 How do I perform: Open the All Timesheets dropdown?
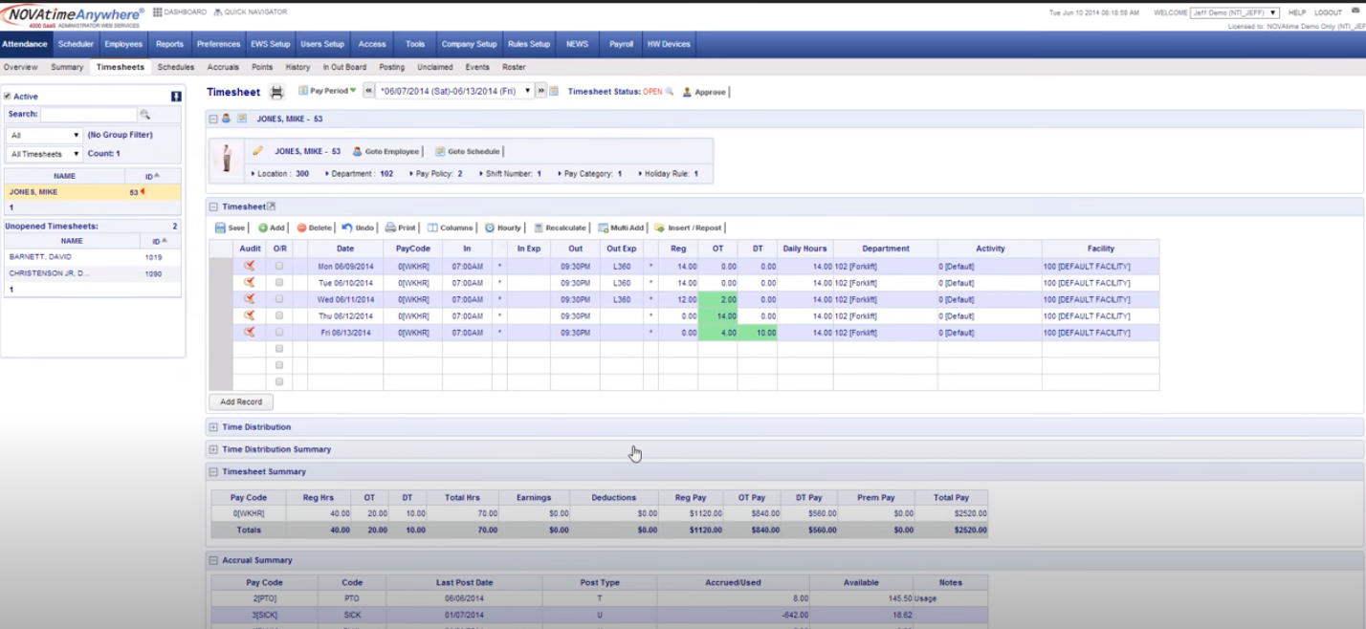pyautogui.click(x=44, y=154)
